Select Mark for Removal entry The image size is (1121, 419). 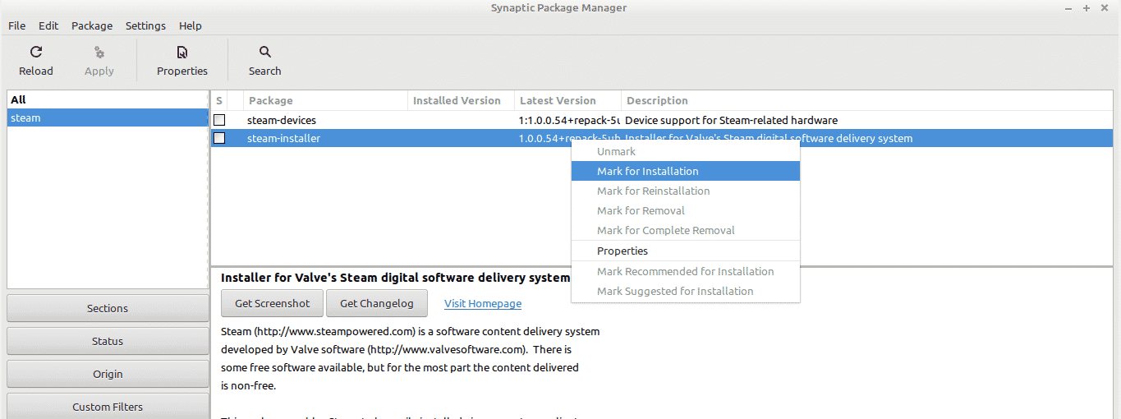[686, 210]
